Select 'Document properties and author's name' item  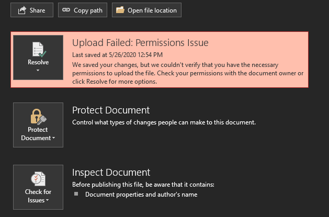click(x=141, y=195)
